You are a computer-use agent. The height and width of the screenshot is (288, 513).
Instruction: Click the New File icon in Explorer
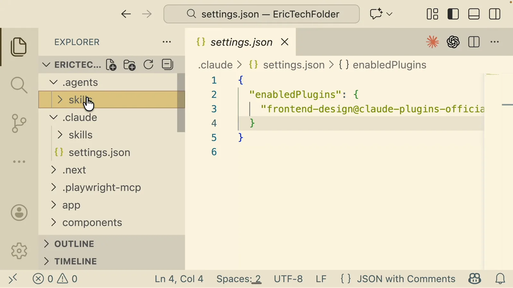click(111, 65)
